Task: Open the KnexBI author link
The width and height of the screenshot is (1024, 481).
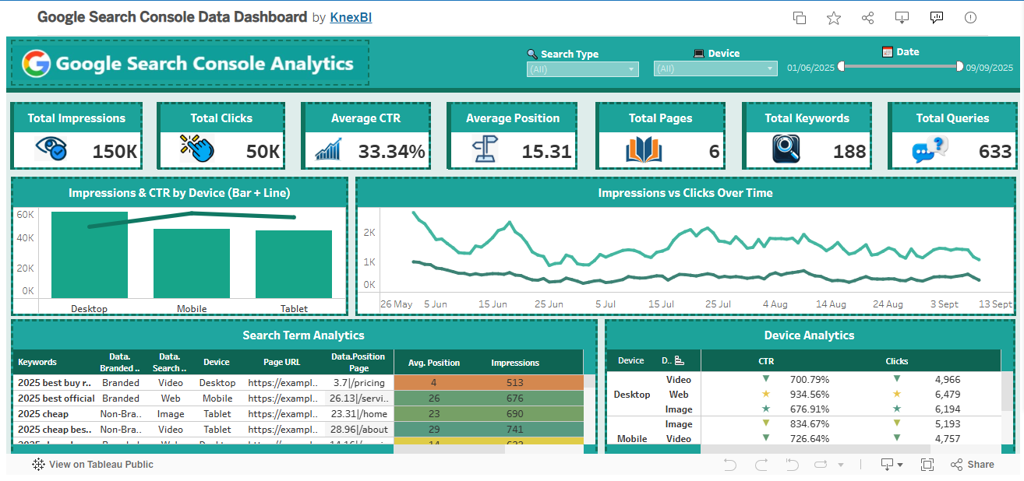Action: click(x=351, y=17)
